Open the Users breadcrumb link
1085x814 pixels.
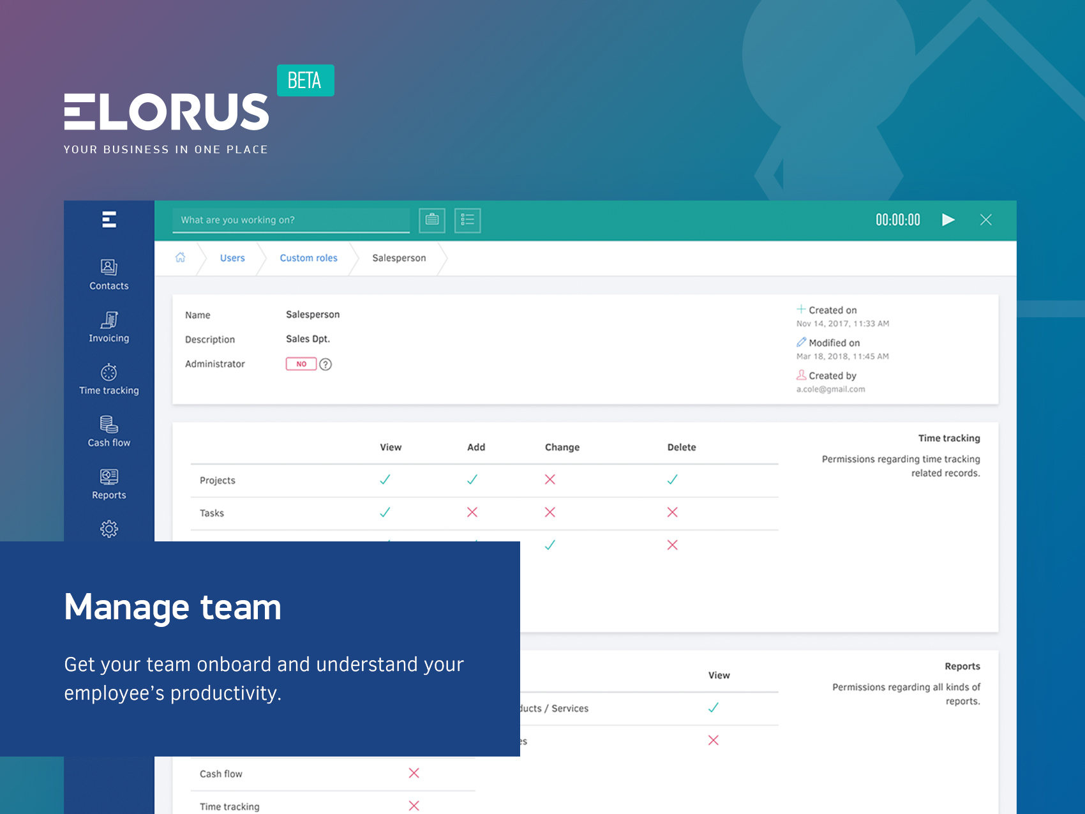232,258
